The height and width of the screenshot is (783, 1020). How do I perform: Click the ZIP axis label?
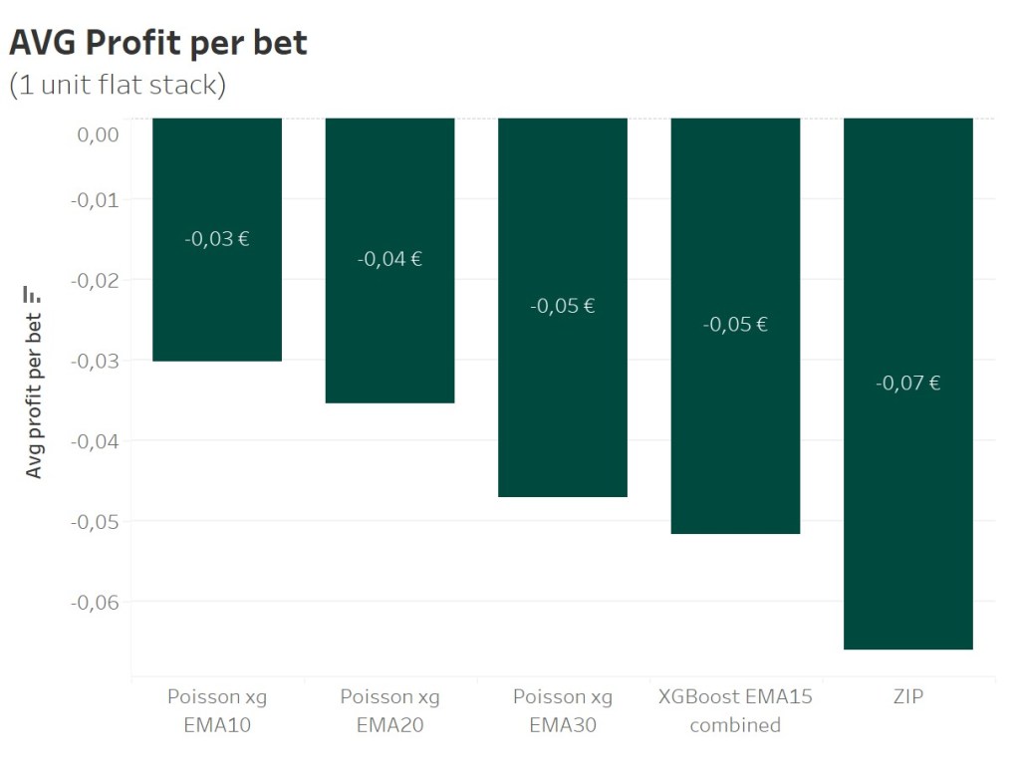click(x=907, y=697)
